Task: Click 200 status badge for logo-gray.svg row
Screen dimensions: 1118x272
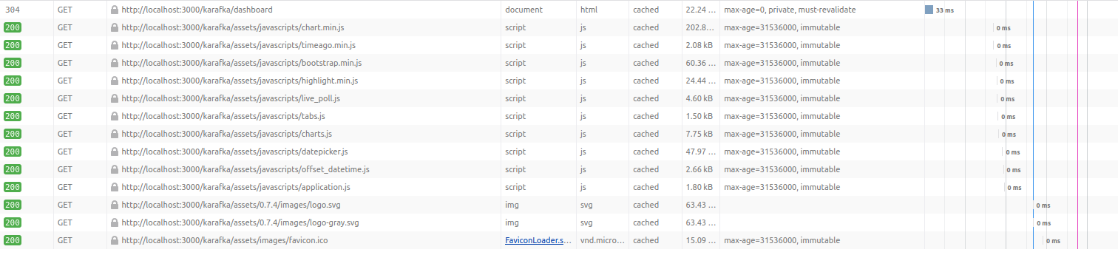Action: (x=13, y=223)
